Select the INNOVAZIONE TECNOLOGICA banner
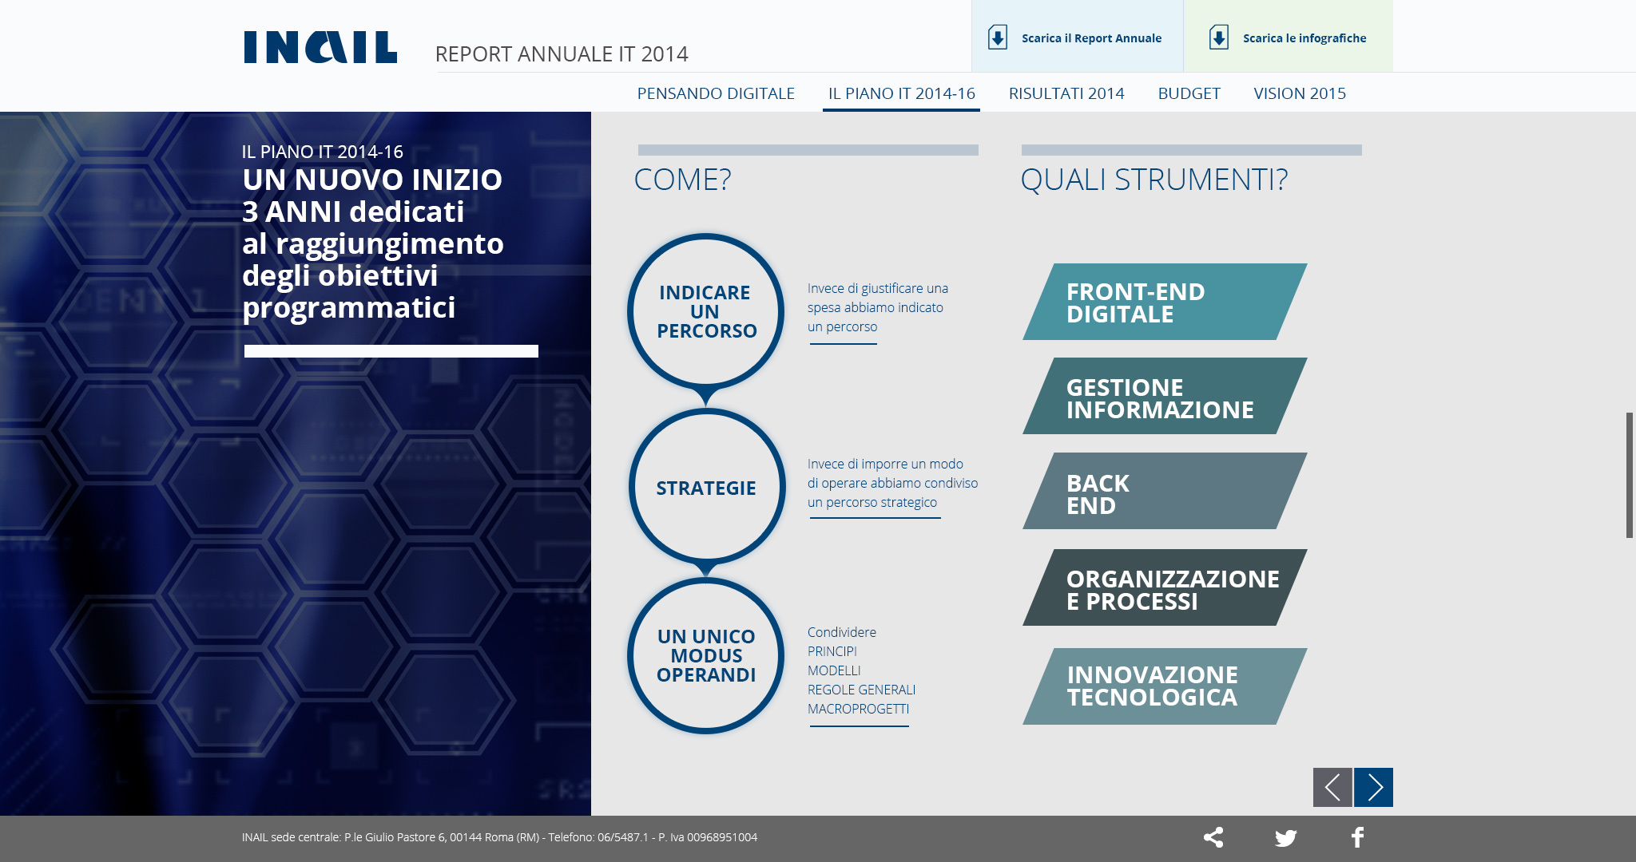1636x862 pixels. [x=1165, y=686]
